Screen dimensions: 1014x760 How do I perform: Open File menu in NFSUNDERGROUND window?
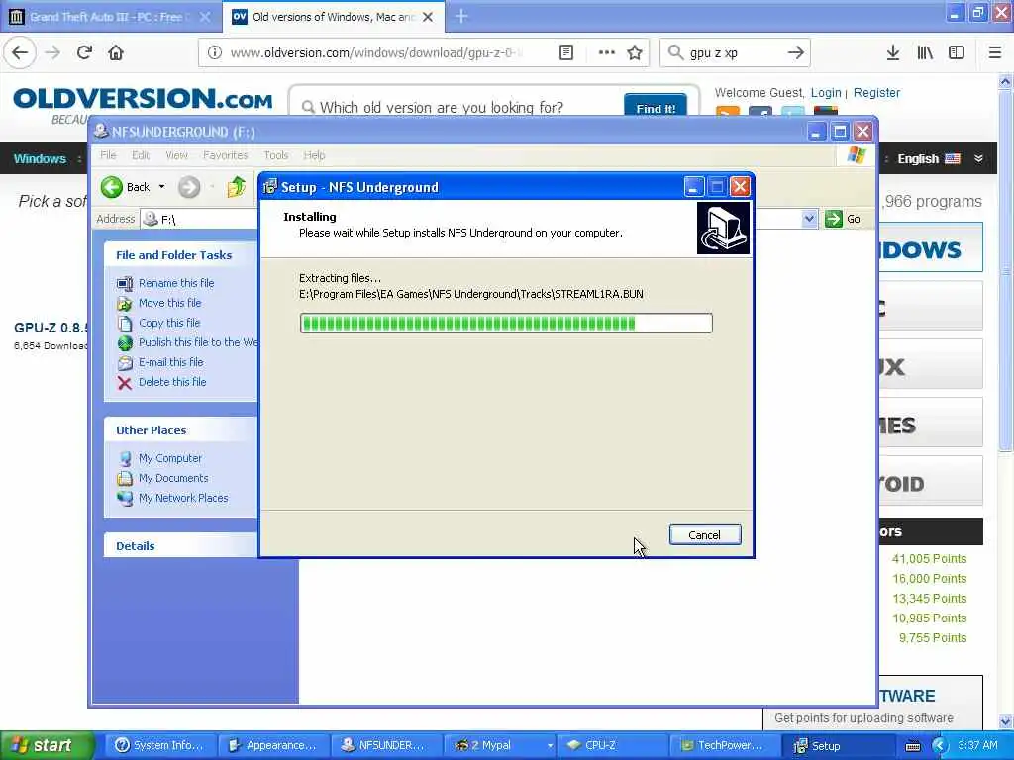(108, 155)
